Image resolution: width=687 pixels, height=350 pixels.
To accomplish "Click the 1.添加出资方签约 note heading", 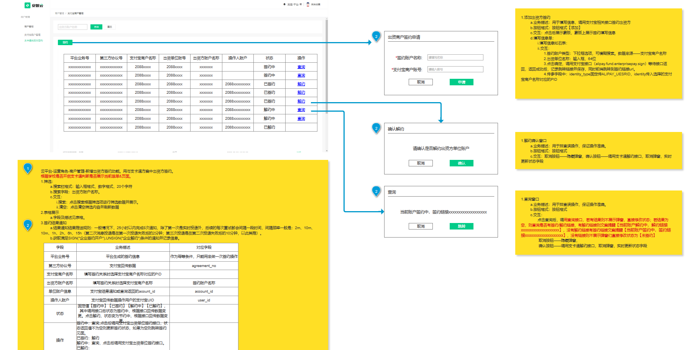I will click(x=536, y=18).
